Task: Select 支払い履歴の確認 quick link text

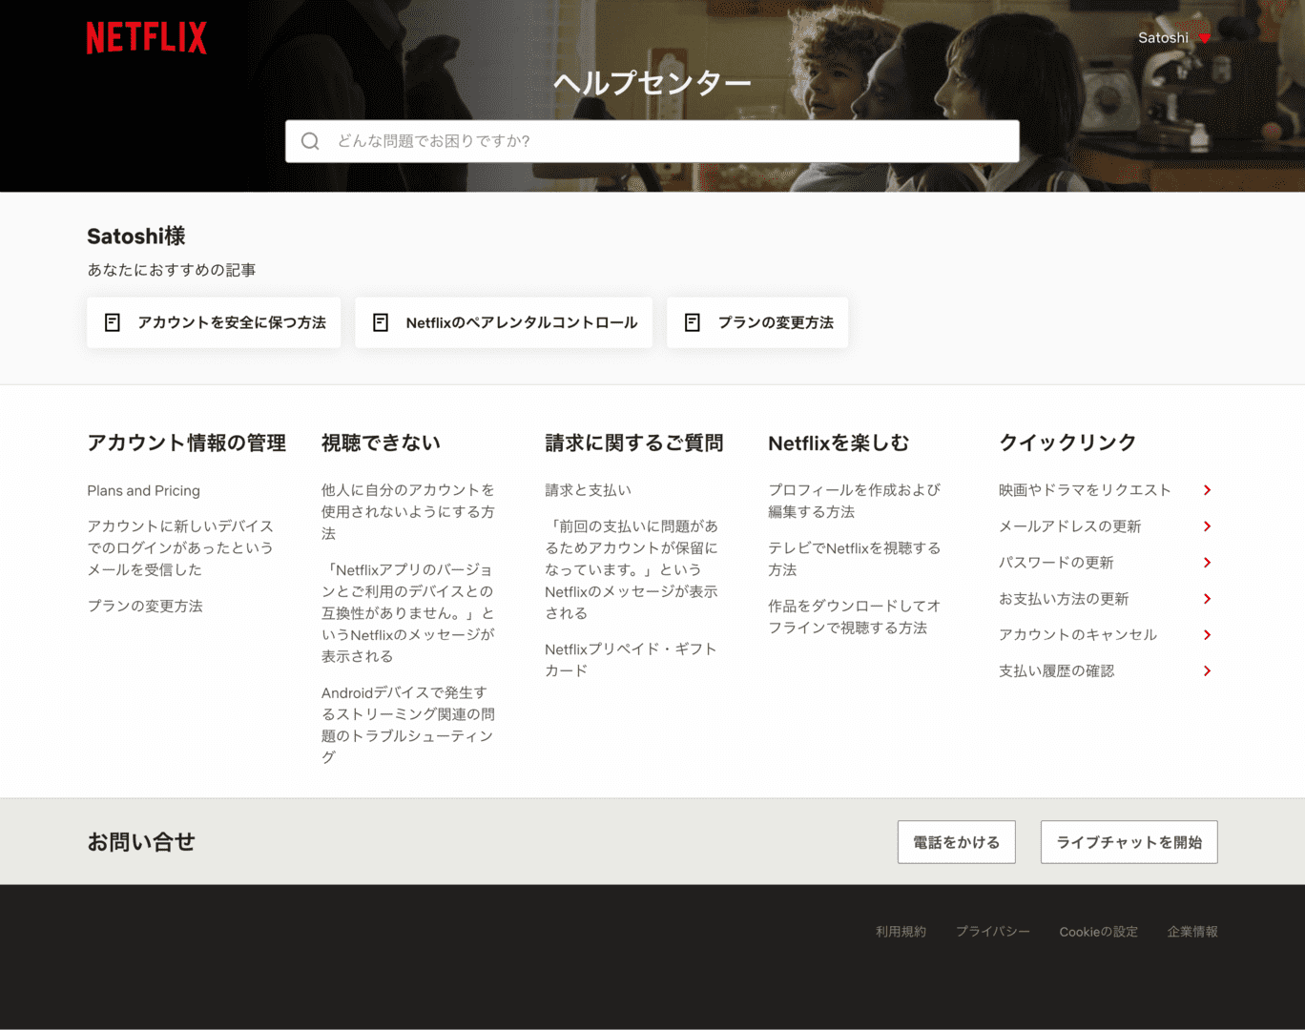Action: coord(1056,671)
